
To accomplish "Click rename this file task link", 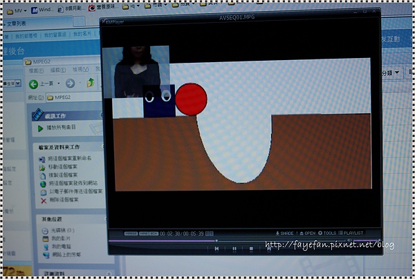I will point(70,159).
